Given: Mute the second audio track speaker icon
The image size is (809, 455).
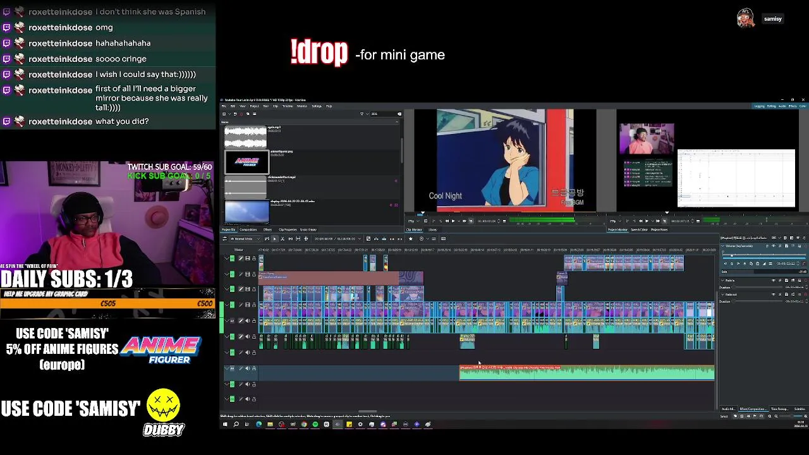Looking at the screenshot, I should click(x=247, y=336).
